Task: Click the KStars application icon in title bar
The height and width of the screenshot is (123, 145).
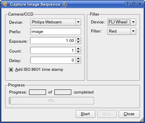Action: (5, 4)
